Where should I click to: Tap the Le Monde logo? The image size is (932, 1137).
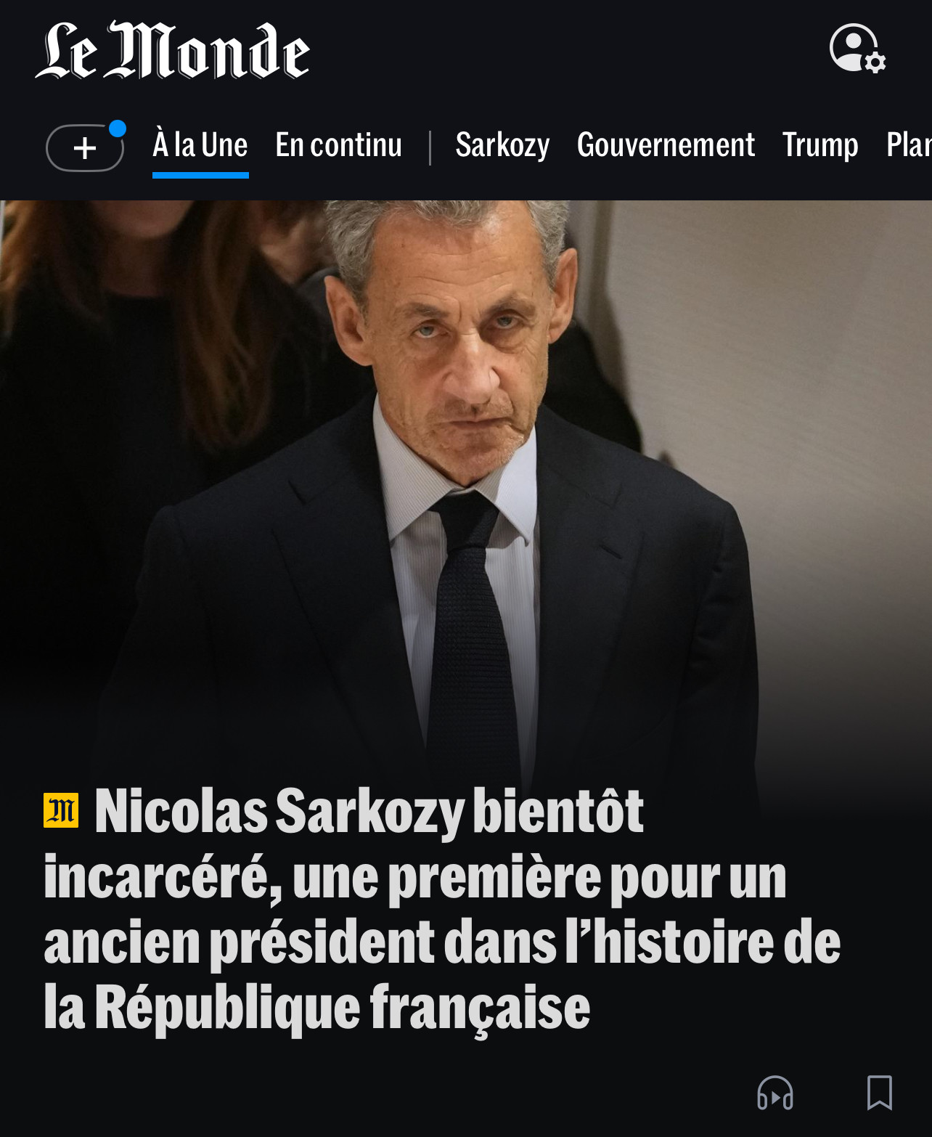[x=173, y=50]
